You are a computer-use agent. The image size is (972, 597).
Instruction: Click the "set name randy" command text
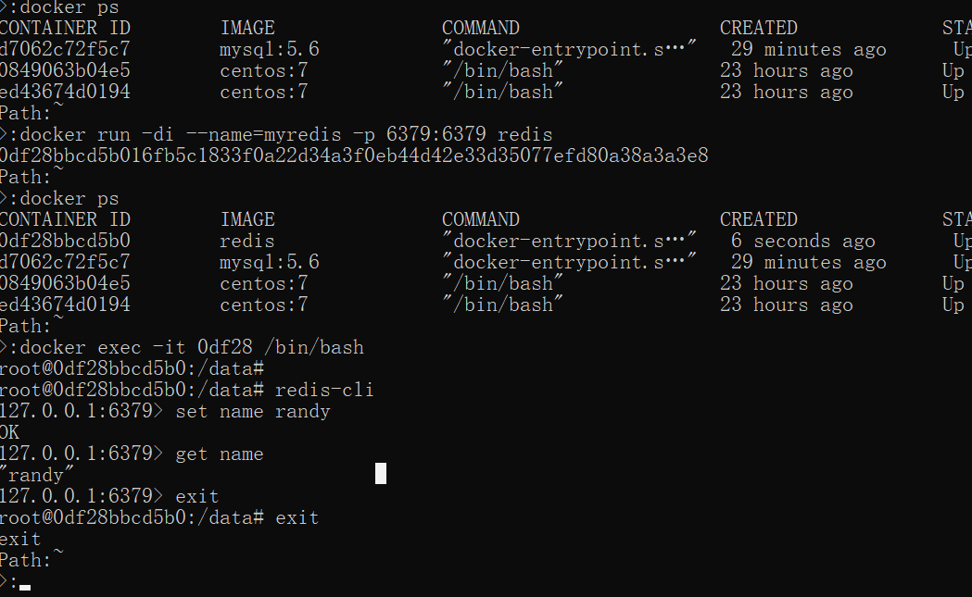point(252,411)
